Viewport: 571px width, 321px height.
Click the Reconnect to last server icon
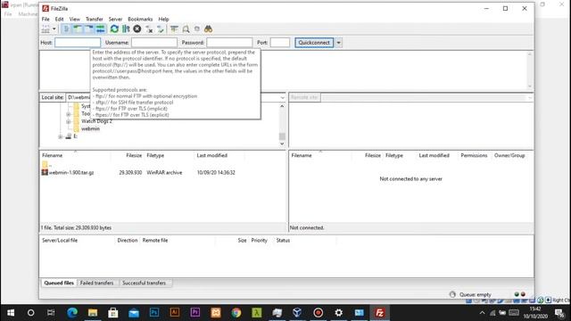161,29
